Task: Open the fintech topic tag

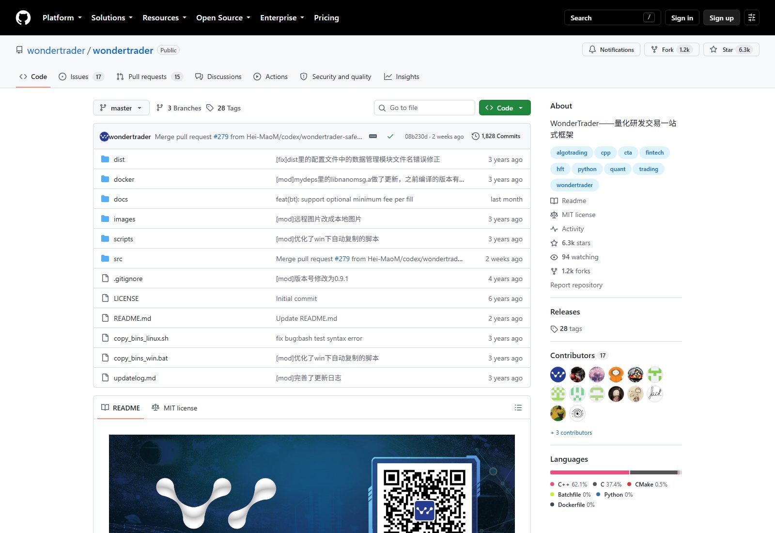Action: (x=654, y=153)
